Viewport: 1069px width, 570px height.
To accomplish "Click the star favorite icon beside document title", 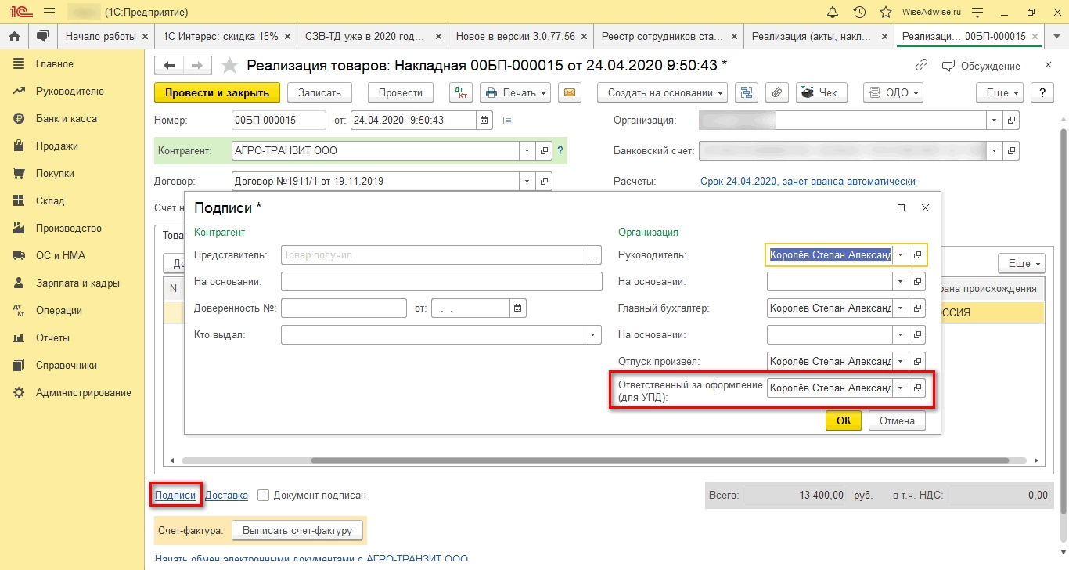I will tap(229, 66).
